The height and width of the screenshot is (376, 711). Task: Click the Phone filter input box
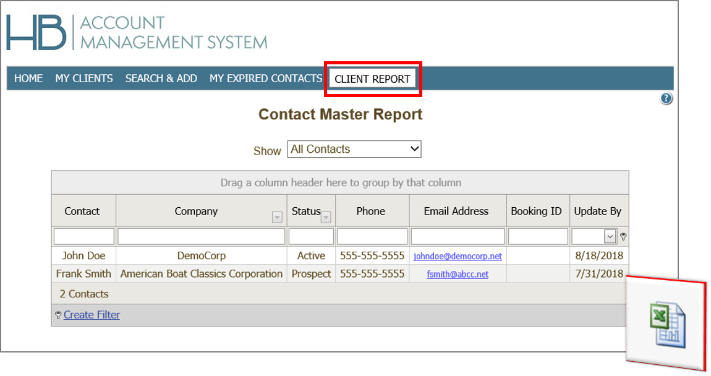pos(372,236)
